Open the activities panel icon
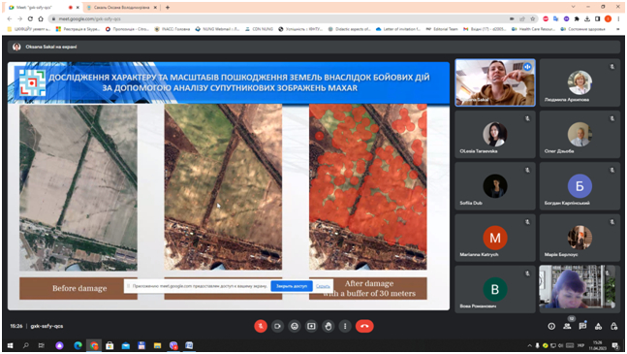627x354 pixels. (x=598, y=327)
